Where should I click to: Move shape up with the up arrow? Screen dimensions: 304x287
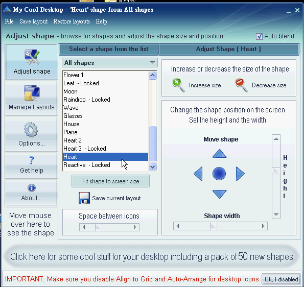[219, 154]
